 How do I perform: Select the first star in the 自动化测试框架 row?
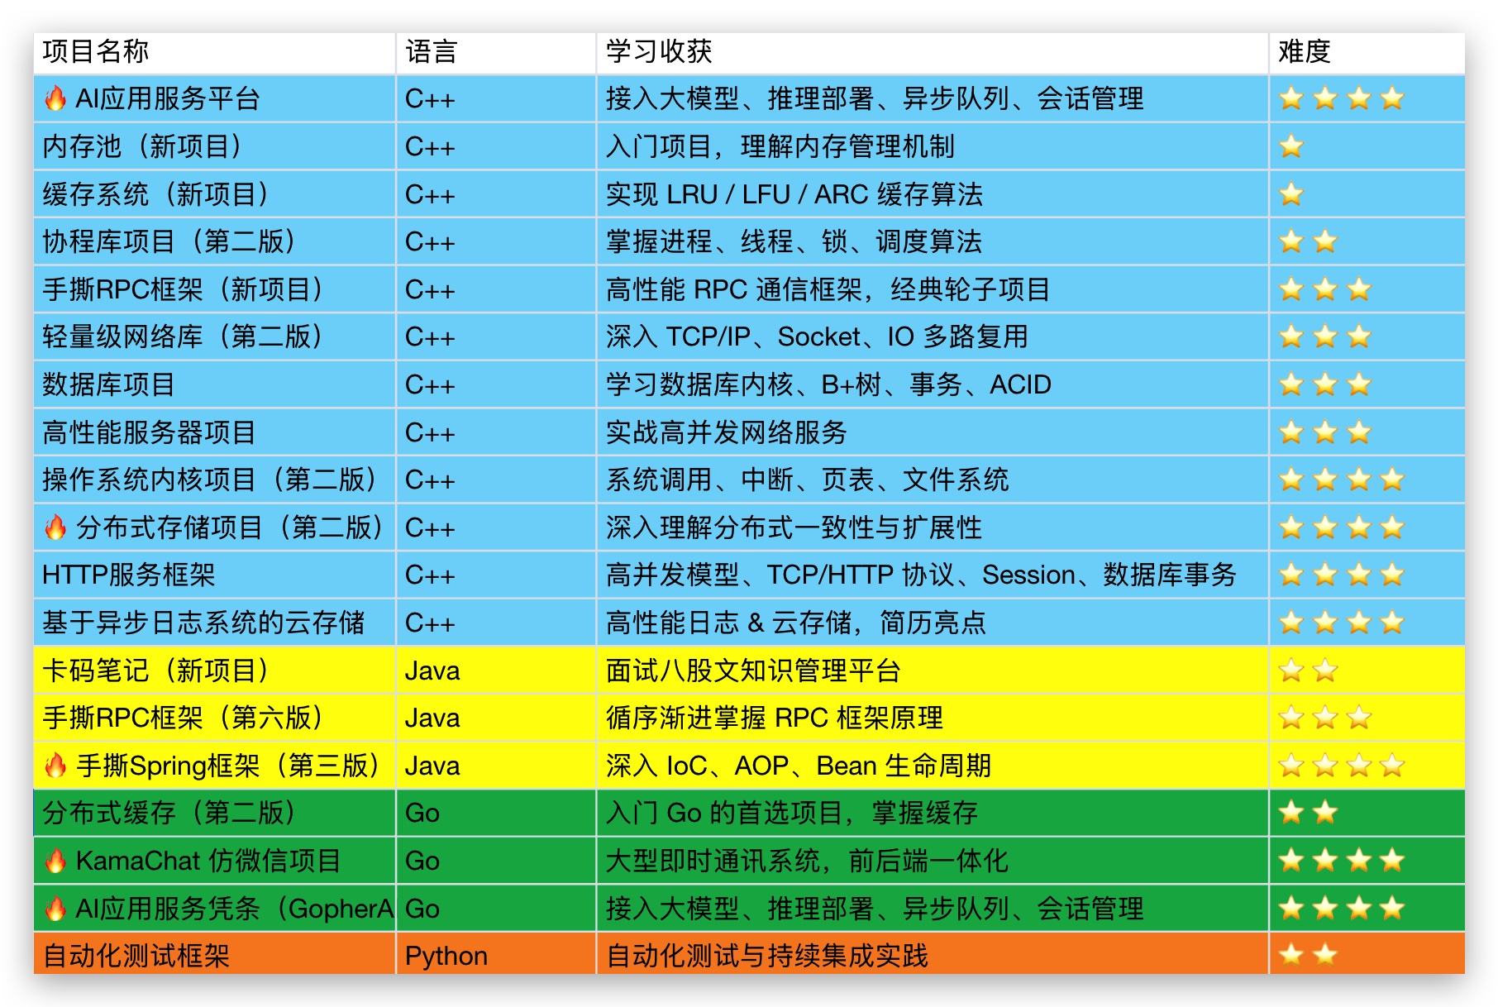click(1290, 956)
